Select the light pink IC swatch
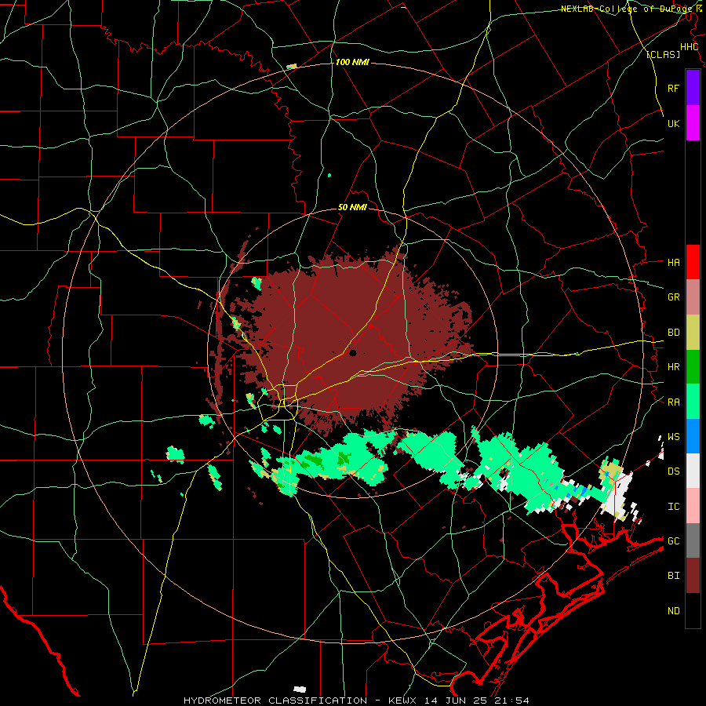This screenshot has height=706, width=706. [693, 506]
